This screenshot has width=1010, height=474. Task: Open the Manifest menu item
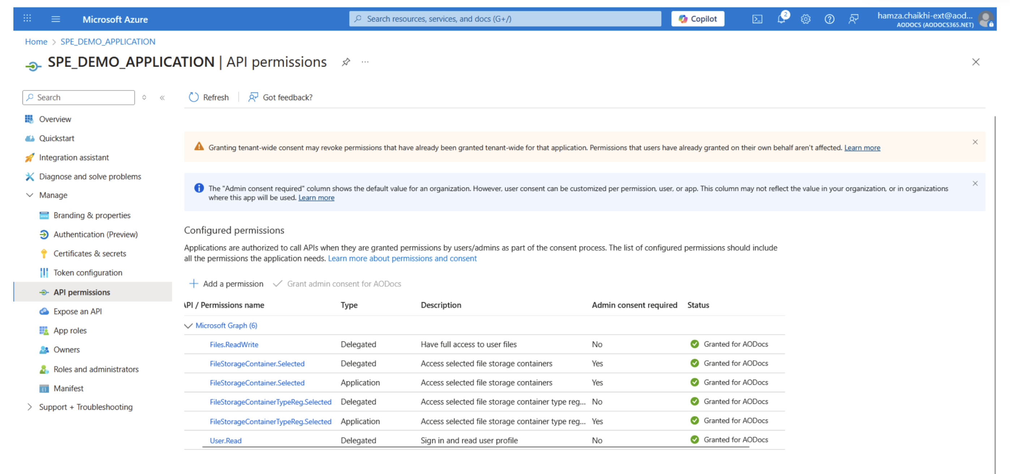[x=68, y=389]
